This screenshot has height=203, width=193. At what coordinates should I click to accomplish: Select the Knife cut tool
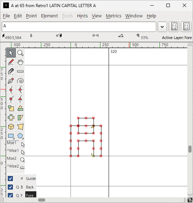point(11,71)
